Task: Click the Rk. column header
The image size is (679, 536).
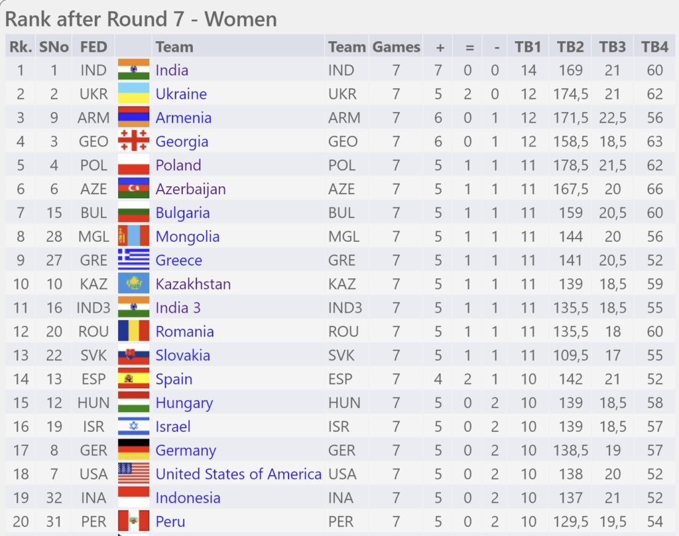Action: [x=21, y=47]
